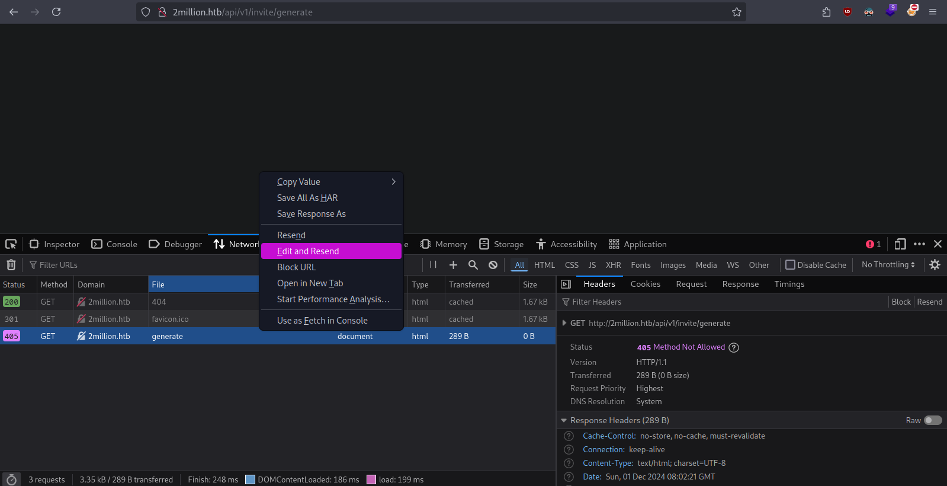Select Block URL menu entry
Viewport: 947px width, 486px height.
click(331, 267)
